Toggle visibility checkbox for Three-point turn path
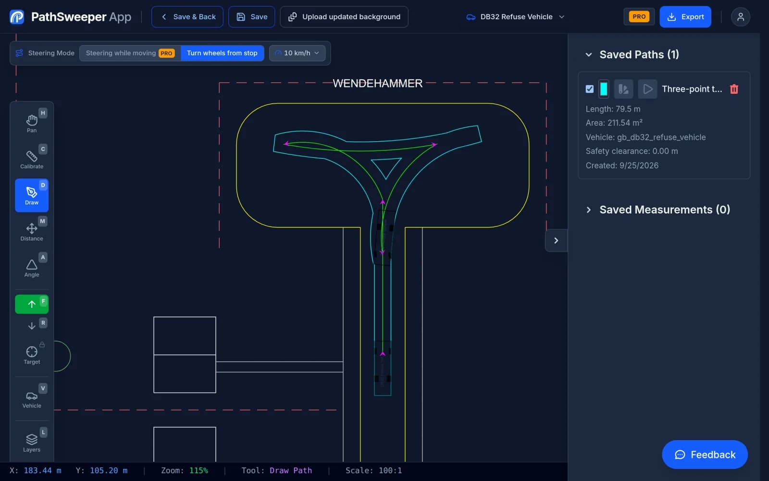The height and width of the screenshot is (481, 769). pos(590,89)
